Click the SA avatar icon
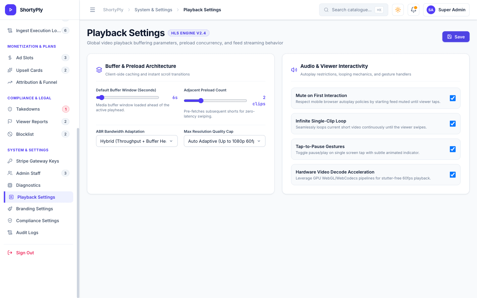Screen dimensions: 477x298 click(x=431, y=10)
